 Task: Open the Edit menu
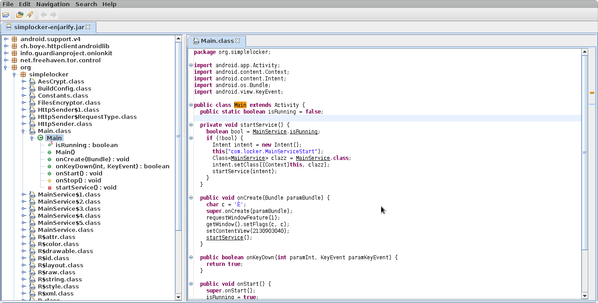[25, 4]
